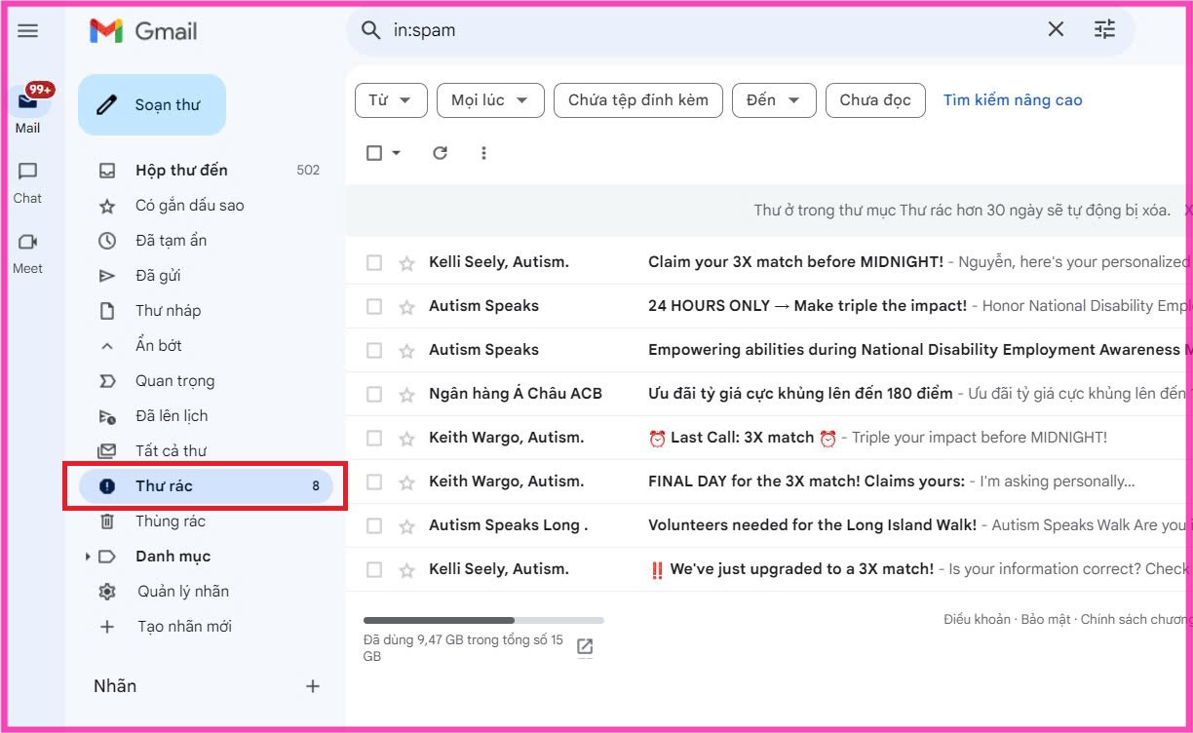Image resolution: width=1193 pixels, height=733 pixels.
Task: Star the 'Last Call: 3X match' email
Action: tap(406, 439)
